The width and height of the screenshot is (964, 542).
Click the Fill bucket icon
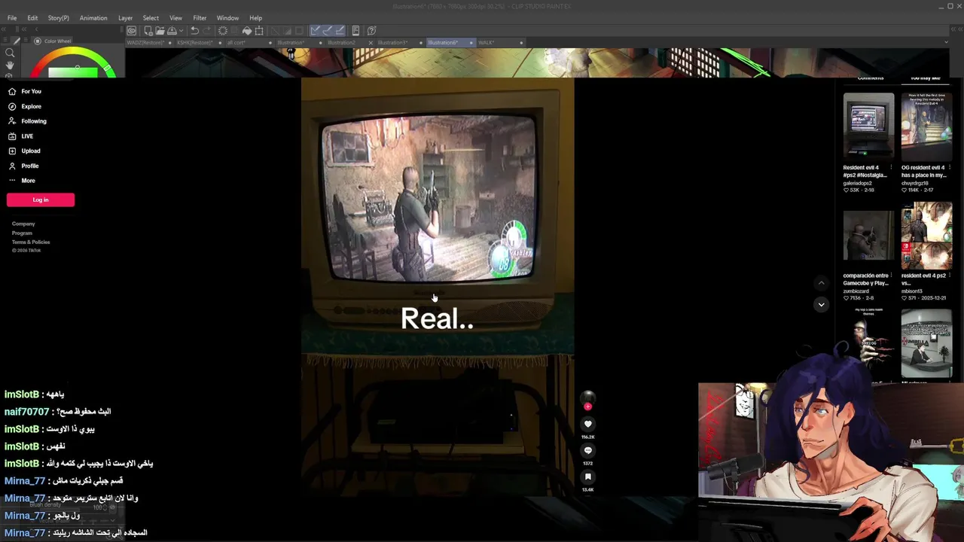[x=247, y=31]
